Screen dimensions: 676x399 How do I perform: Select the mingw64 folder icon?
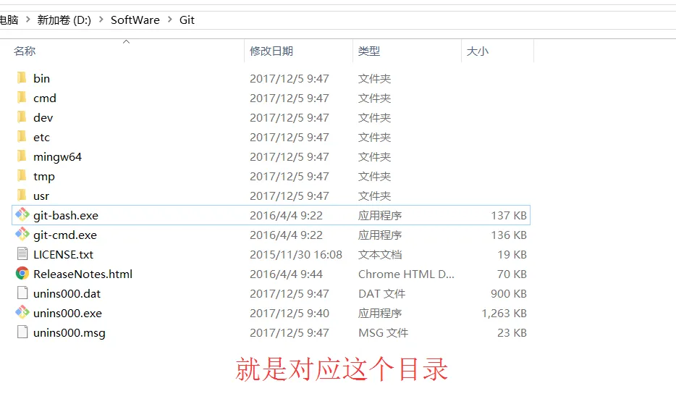click(x=22, y=156)
